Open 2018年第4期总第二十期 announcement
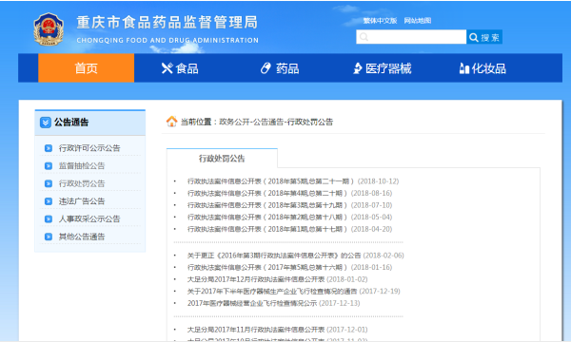 267,194
